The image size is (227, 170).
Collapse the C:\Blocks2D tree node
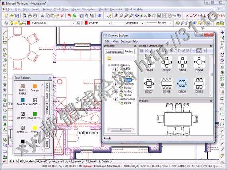109,65
